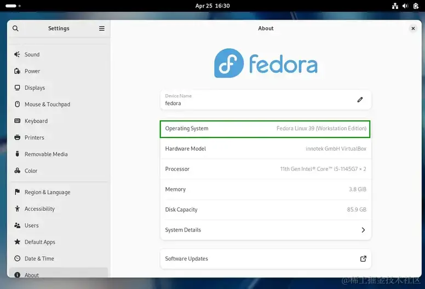Click the 'Settings' sidebar title
This screenshot has height=289, width=425.
[x=59, y=28]
